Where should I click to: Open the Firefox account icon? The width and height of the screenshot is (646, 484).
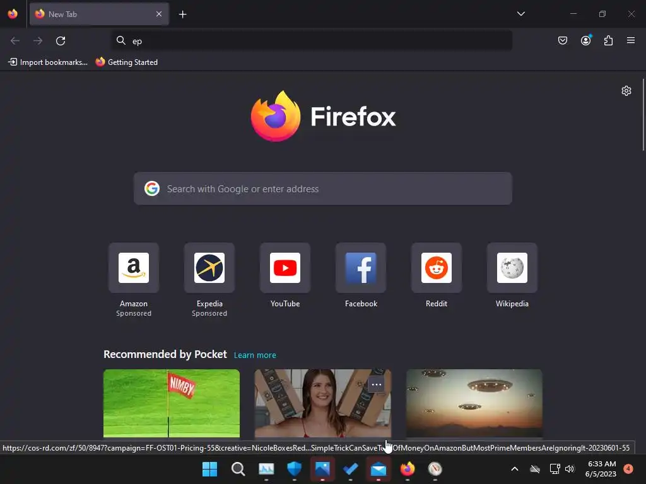point(585,40)
